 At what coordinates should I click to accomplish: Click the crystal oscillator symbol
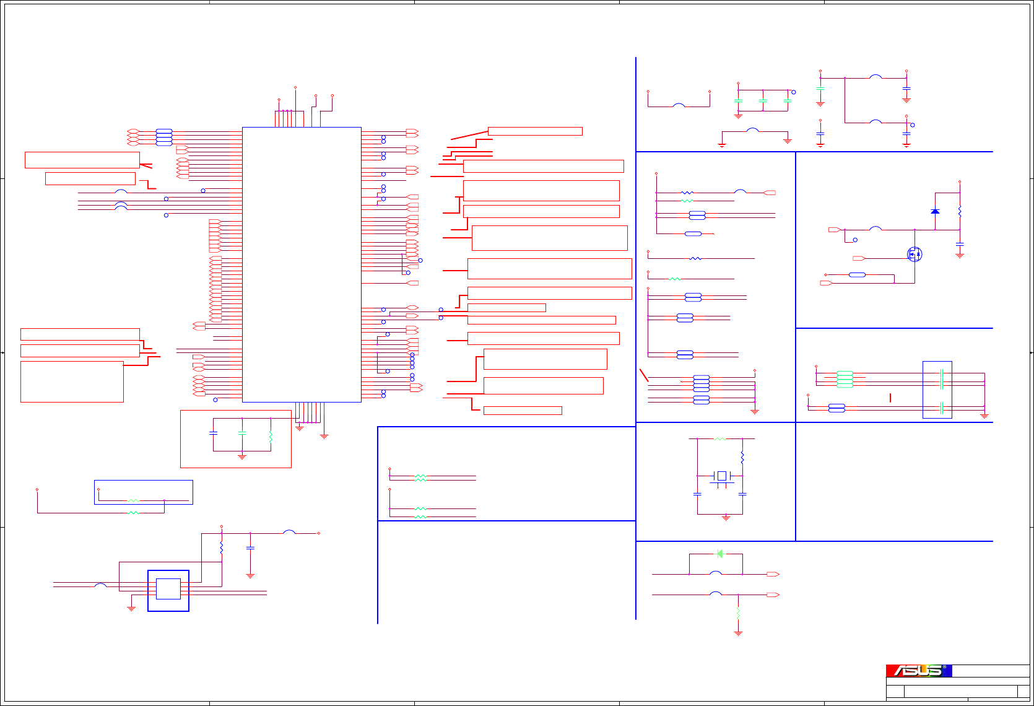721,476
